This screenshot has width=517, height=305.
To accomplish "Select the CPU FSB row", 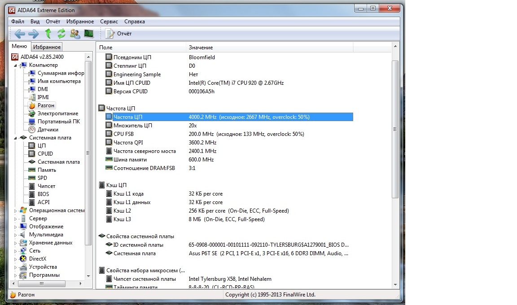I will coord(229,134).
